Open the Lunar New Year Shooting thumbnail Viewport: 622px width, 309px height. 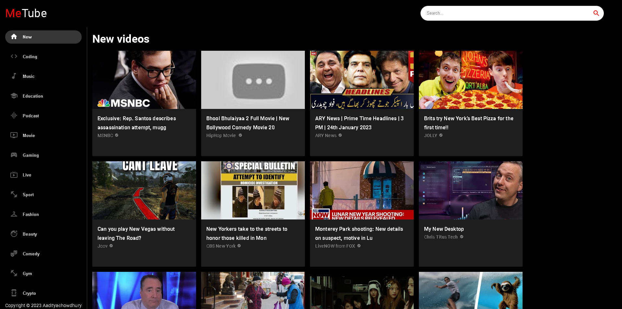click(362, 190)
